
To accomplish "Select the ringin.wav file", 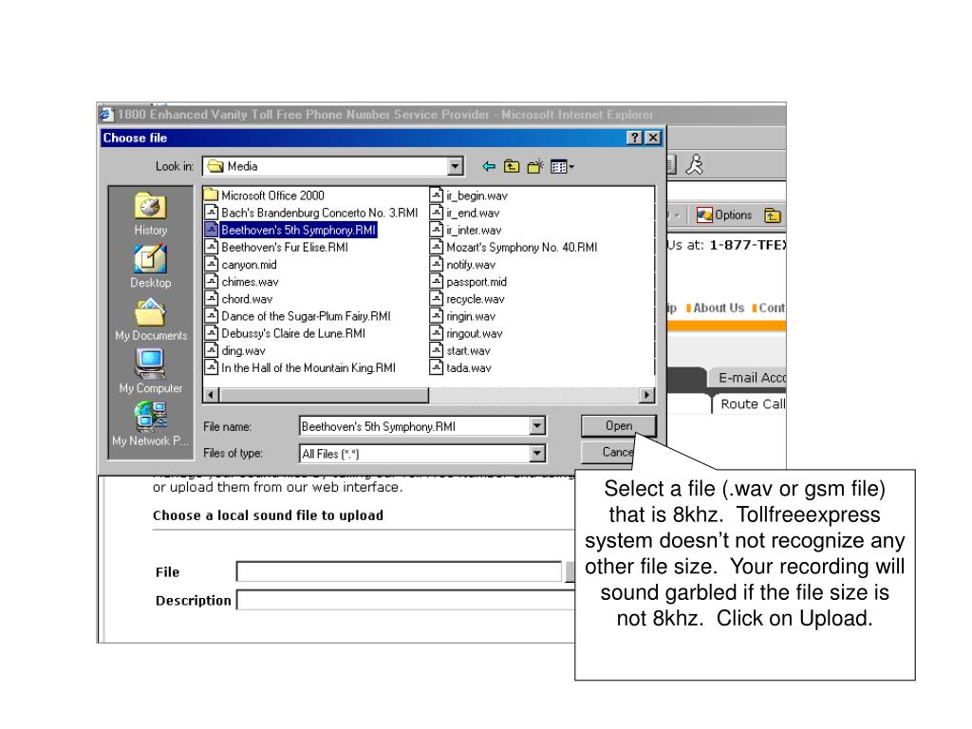I will pos(463,316).
